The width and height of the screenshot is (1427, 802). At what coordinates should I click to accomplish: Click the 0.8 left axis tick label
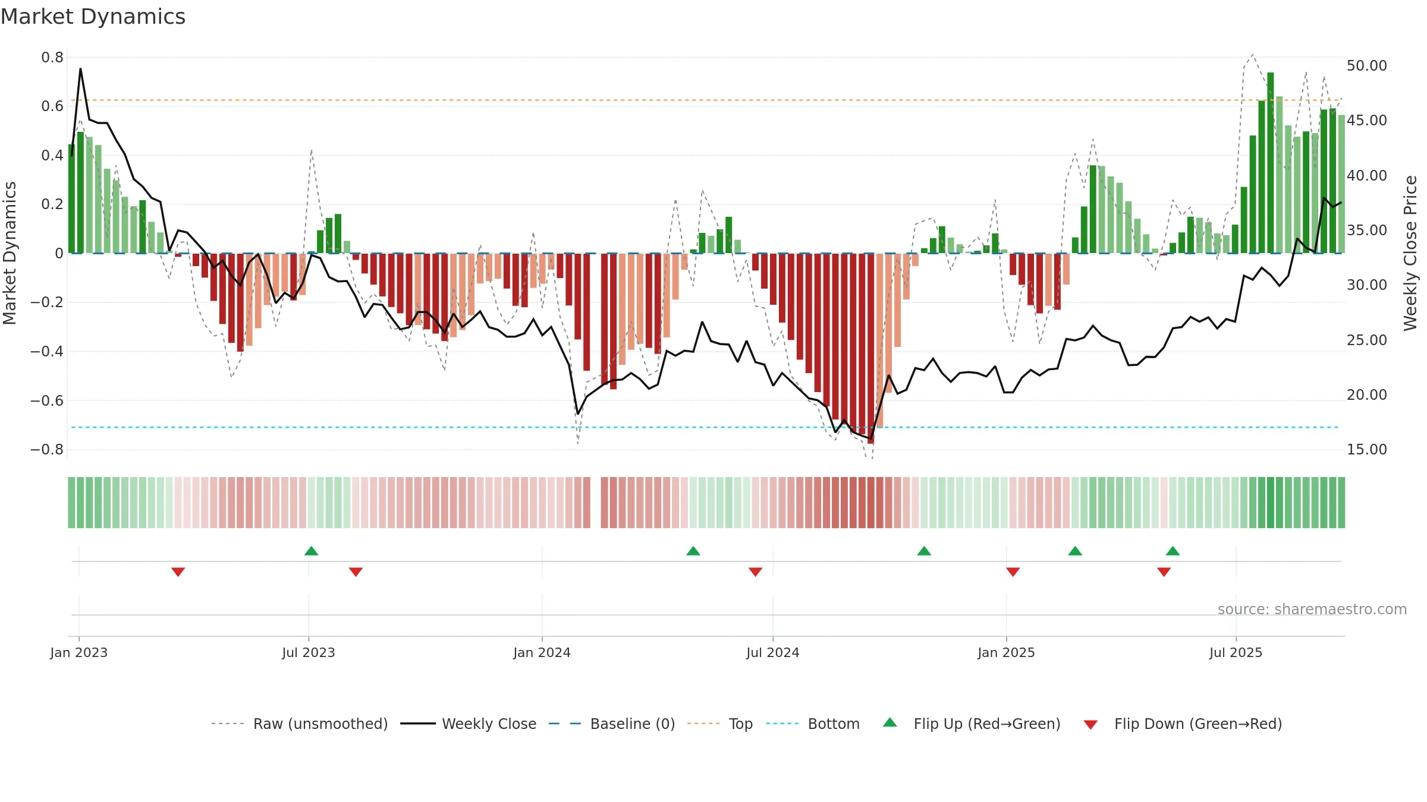click(x=52, y=58)
